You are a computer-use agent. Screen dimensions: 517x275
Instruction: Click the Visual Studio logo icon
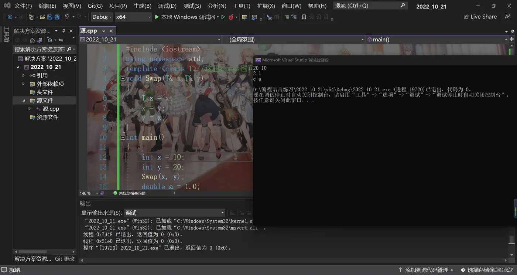[7, 6]
